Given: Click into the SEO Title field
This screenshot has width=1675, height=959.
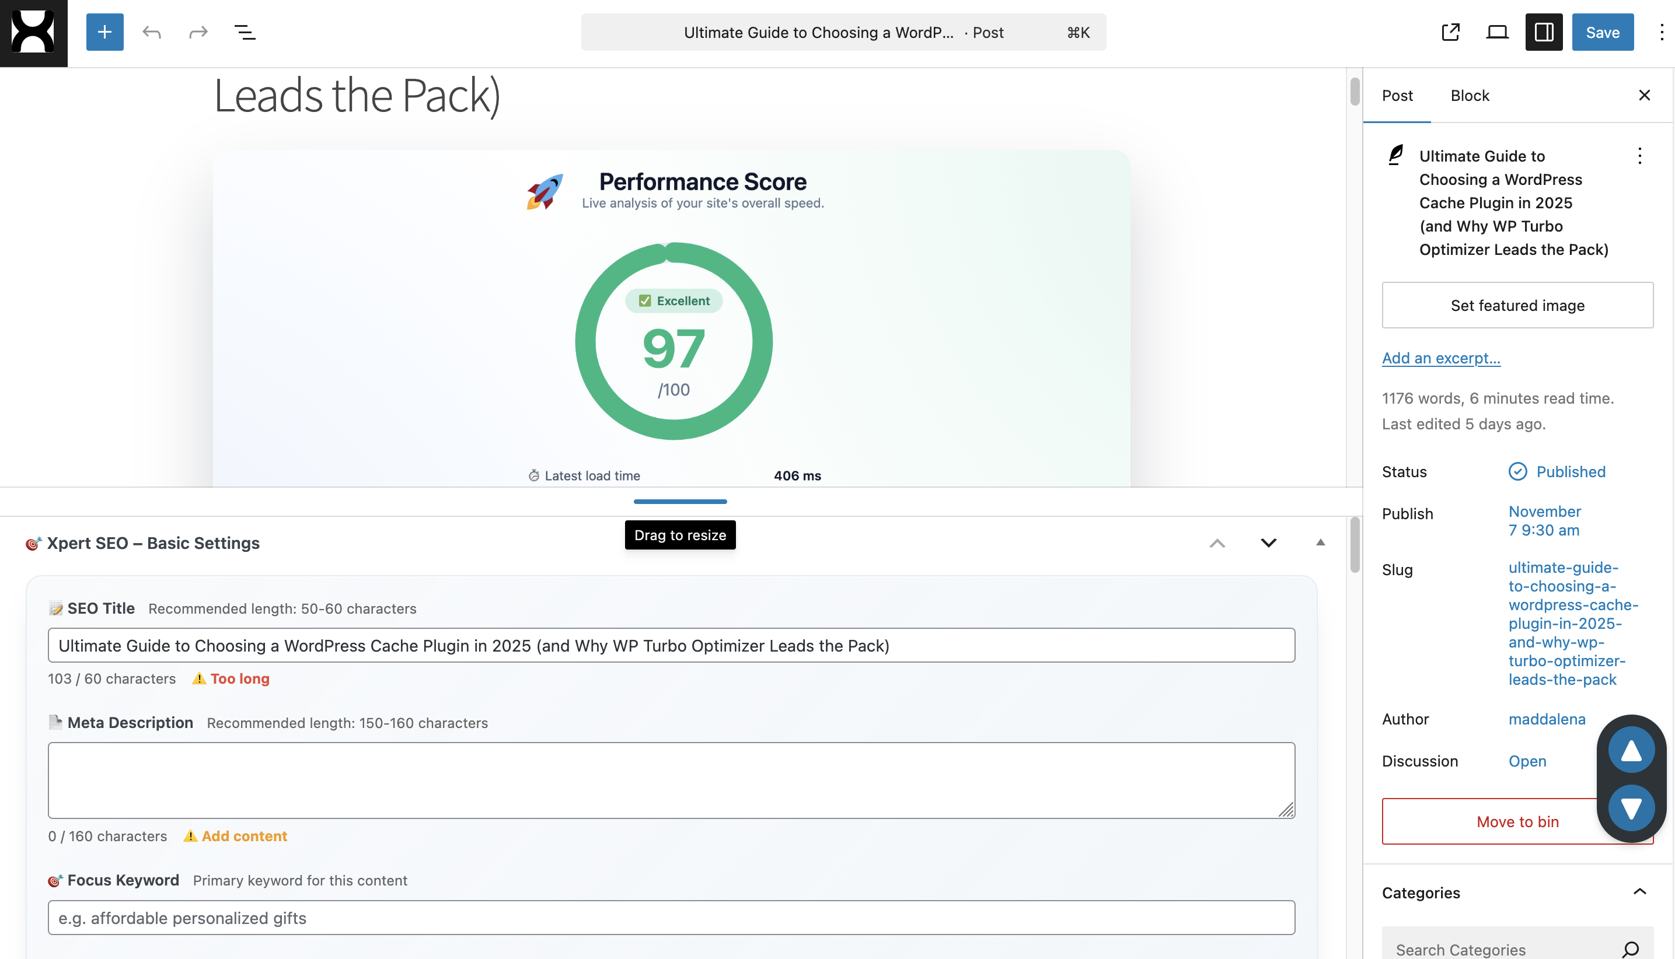Looking at the screenshot, I should 671,646.
